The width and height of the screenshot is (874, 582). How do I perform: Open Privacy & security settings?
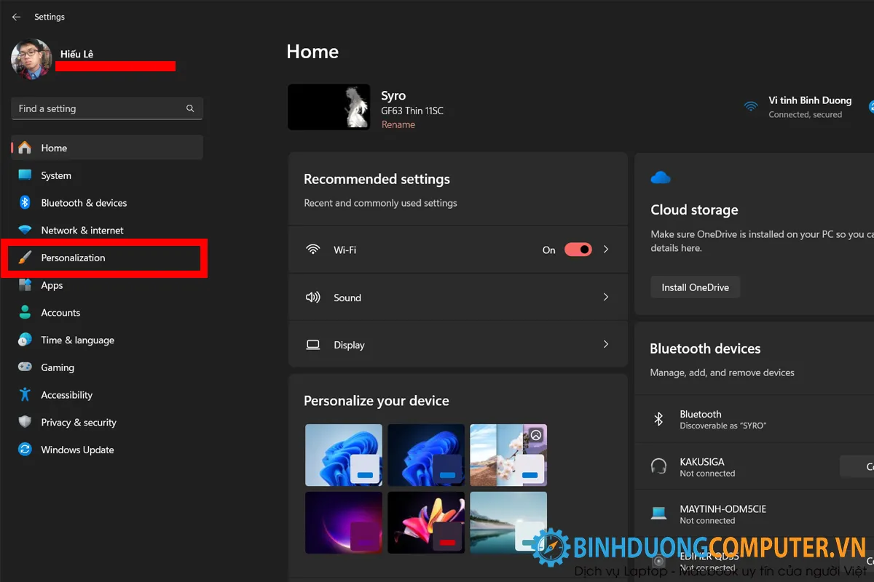(77, 422)
